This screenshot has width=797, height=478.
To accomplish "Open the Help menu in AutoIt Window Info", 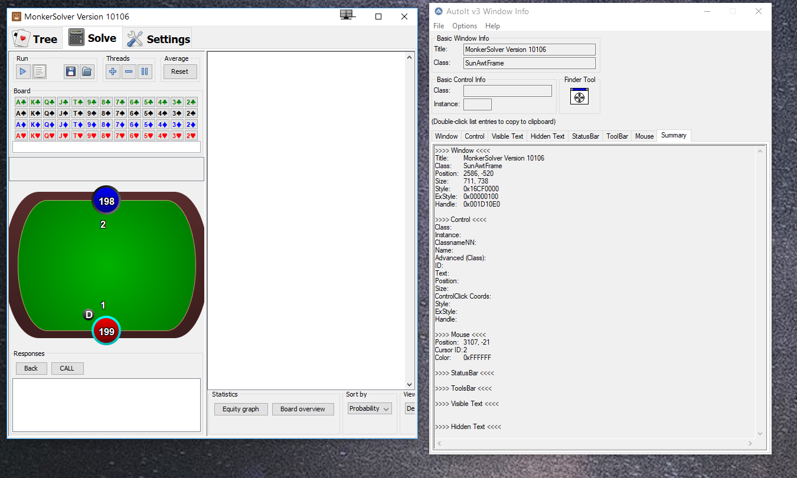I will click(492, 26).
